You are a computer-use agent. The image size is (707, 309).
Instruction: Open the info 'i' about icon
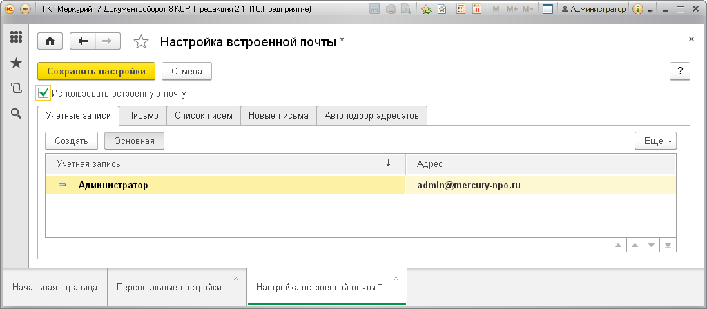tap(637, 9)
